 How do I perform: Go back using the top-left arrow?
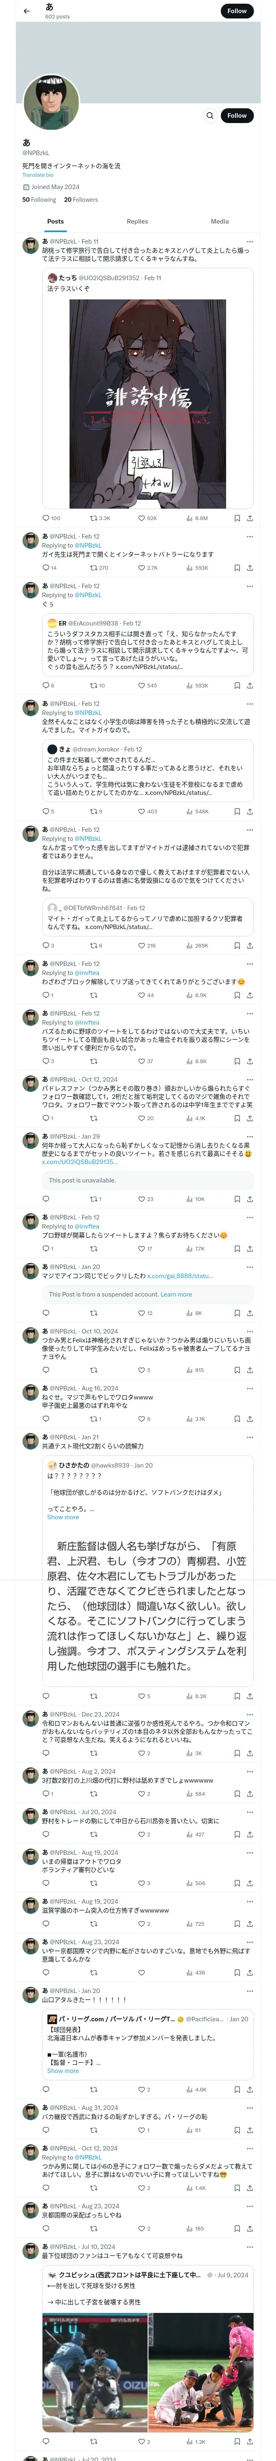[x=27, y=11]
